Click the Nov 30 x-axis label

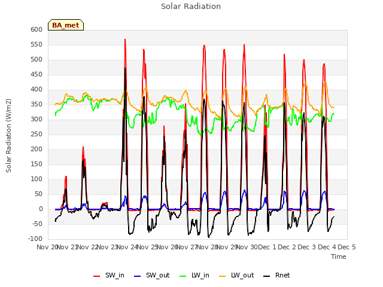pyautogui.click(x=247, y=247)
